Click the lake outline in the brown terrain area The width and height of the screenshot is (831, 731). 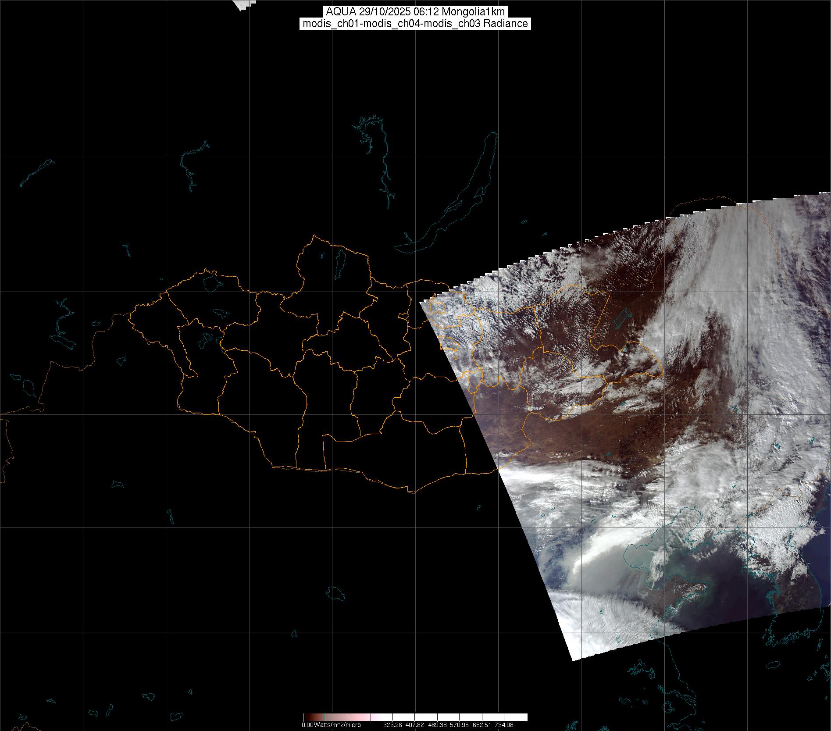coord(623,316)
